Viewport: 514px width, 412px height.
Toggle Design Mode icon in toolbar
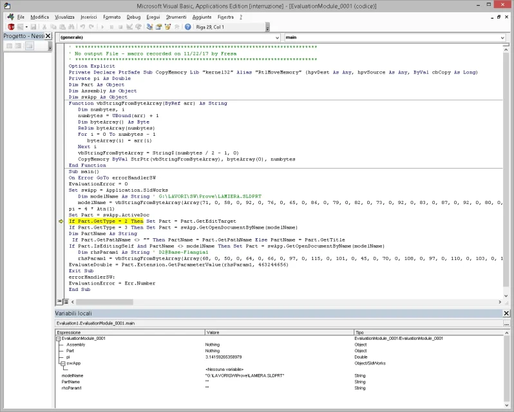[129, 27]
